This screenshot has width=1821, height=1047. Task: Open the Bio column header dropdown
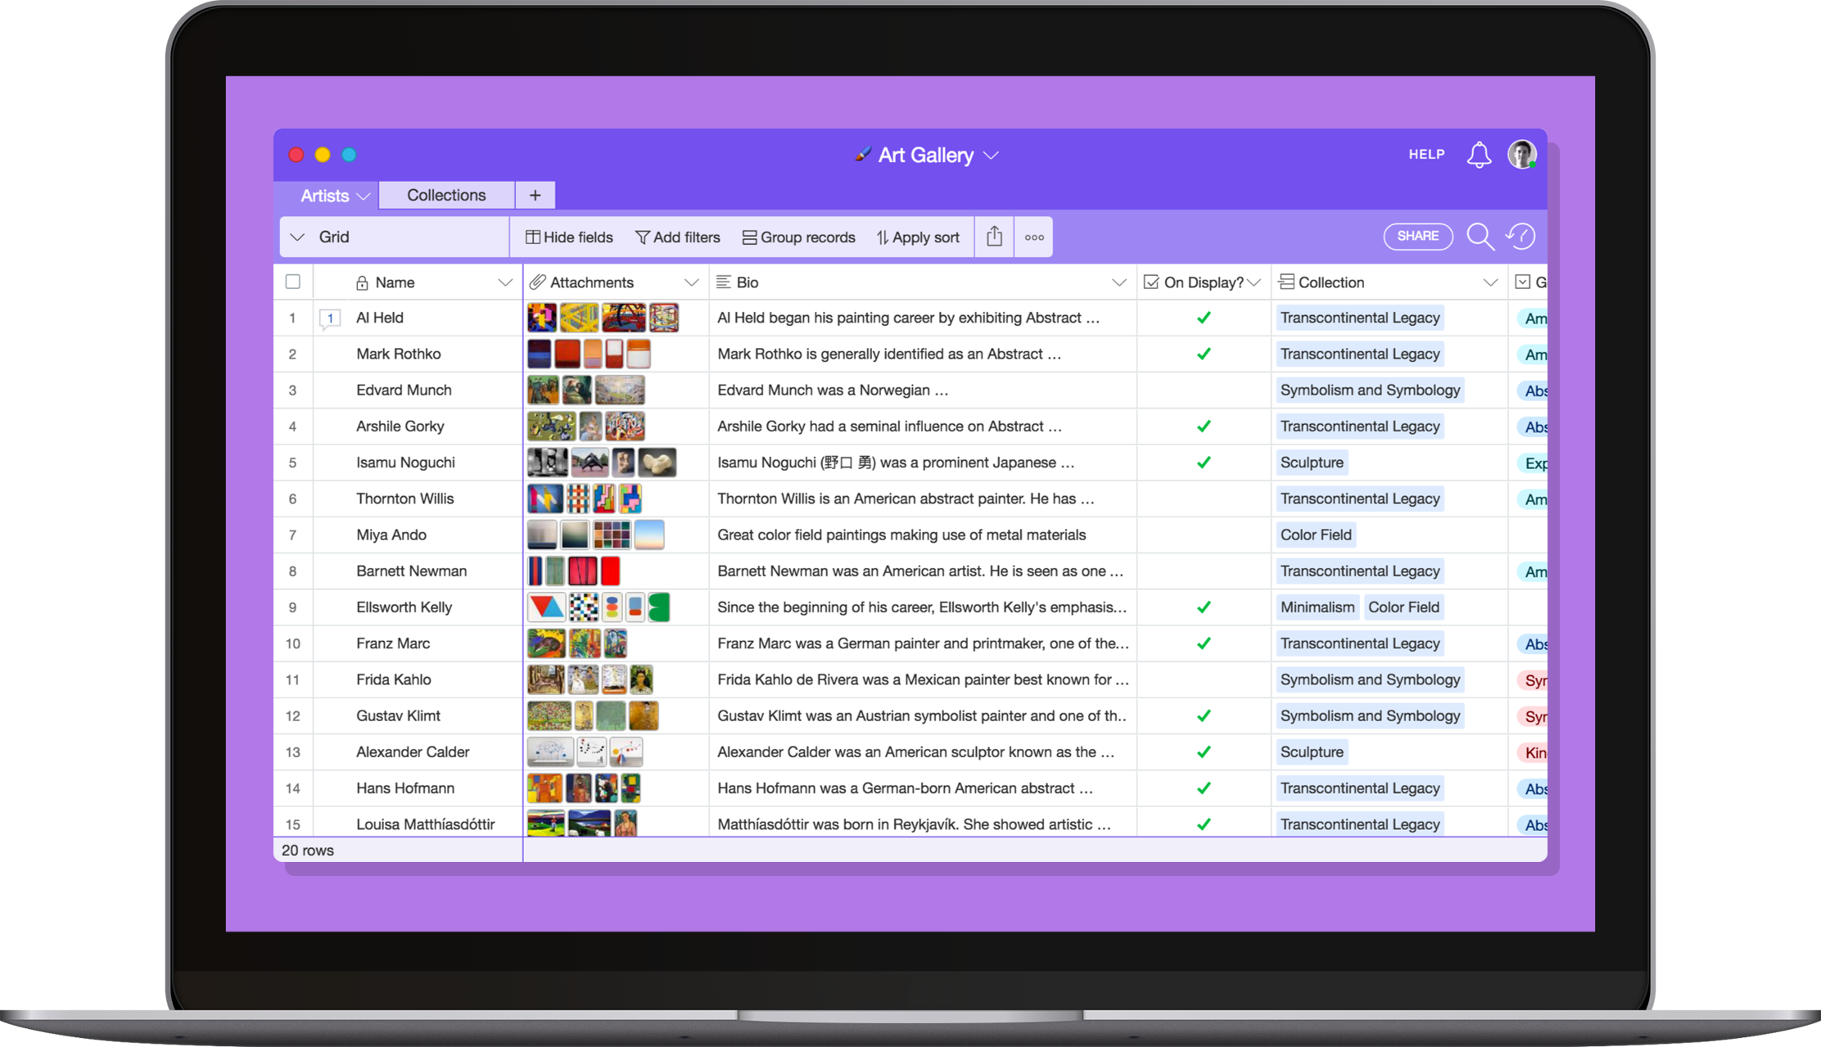pos(1118,282)
